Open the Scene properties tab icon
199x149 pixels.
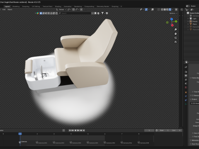click(x=186, y=84)
